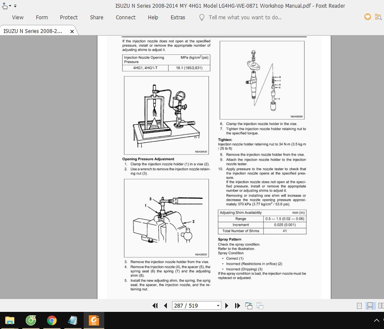This screenshot has width=384, height=329.
Task: Click the '41' shims count cell
Action: coord(285,231)
